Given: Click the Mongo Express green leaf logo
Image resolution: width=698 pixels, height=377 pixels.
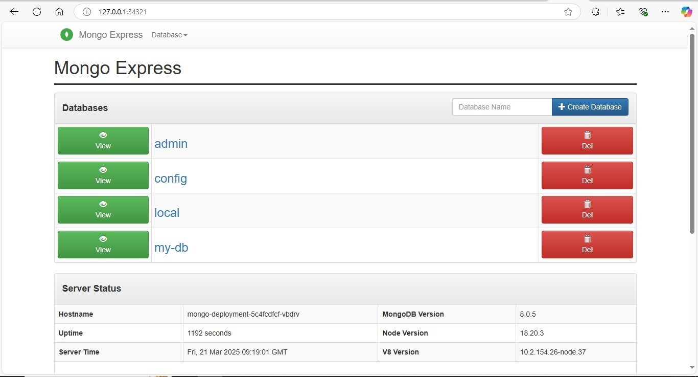Looking at the screenshot, I should [x=66, y=35].
